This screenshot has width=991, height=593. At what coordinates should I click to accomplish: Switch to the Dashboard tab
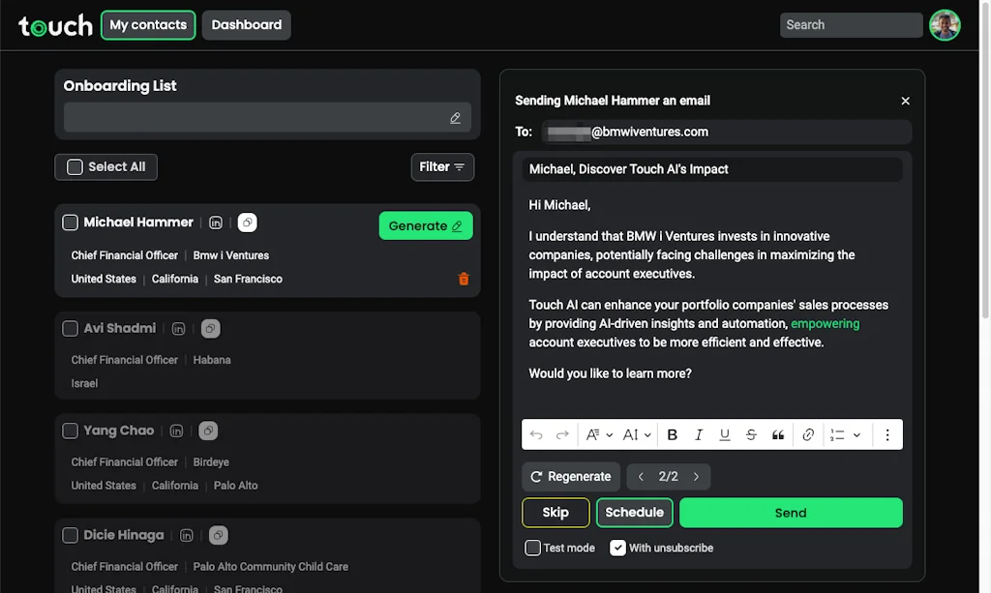click(x=246, y=24)
